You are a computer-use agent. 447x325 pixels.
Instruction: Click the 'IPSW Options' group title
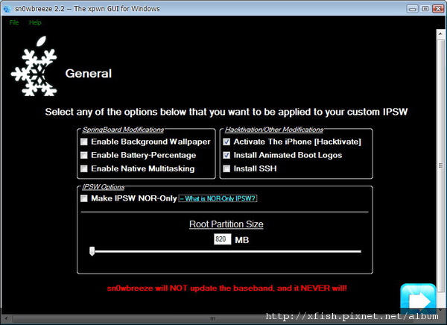pos(104,187)
